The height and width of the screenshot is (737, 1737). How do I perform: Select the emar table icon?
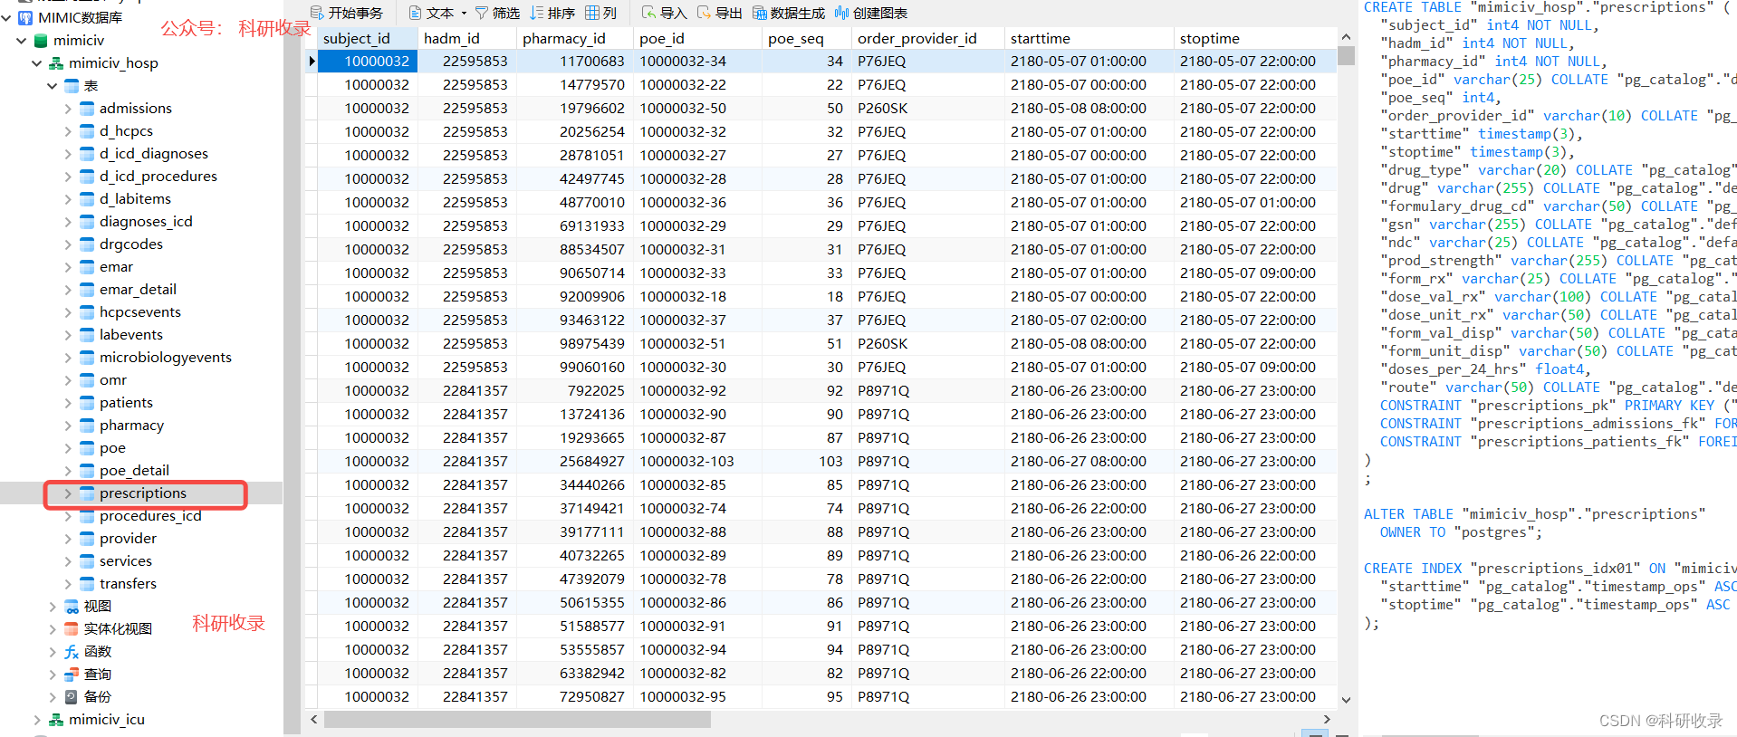pos(87,267)
